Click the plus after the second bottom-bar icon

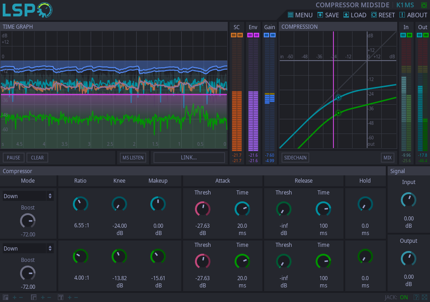[43, 297]
